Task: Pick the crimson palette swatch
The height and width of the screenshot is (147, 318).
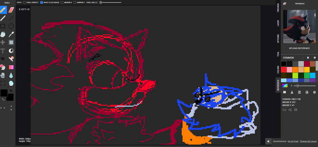Action: [307, 64]
